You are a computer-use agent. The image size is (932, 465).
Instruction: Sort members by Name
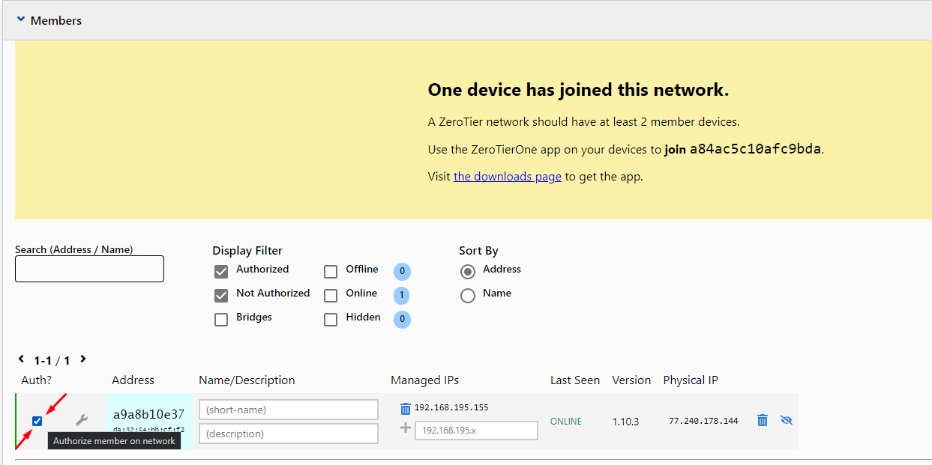(468, 296)
